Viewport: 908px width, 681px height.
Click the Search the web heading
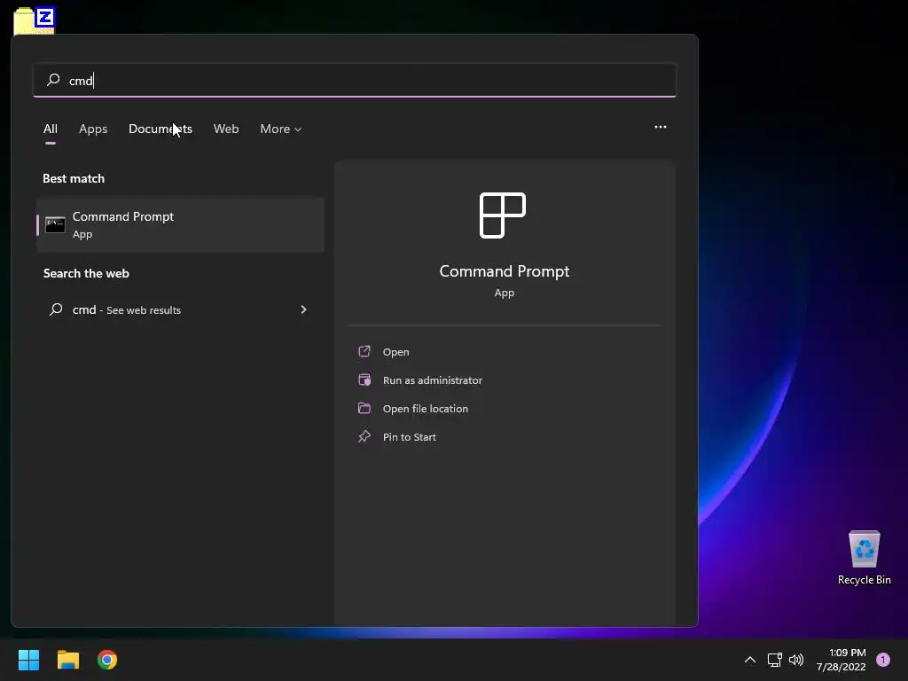tap(86, 273)
